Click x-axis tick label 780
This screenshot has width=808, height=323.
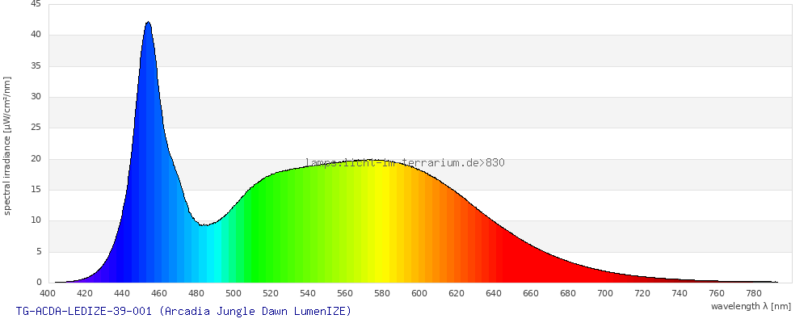[x=754, y=294]
